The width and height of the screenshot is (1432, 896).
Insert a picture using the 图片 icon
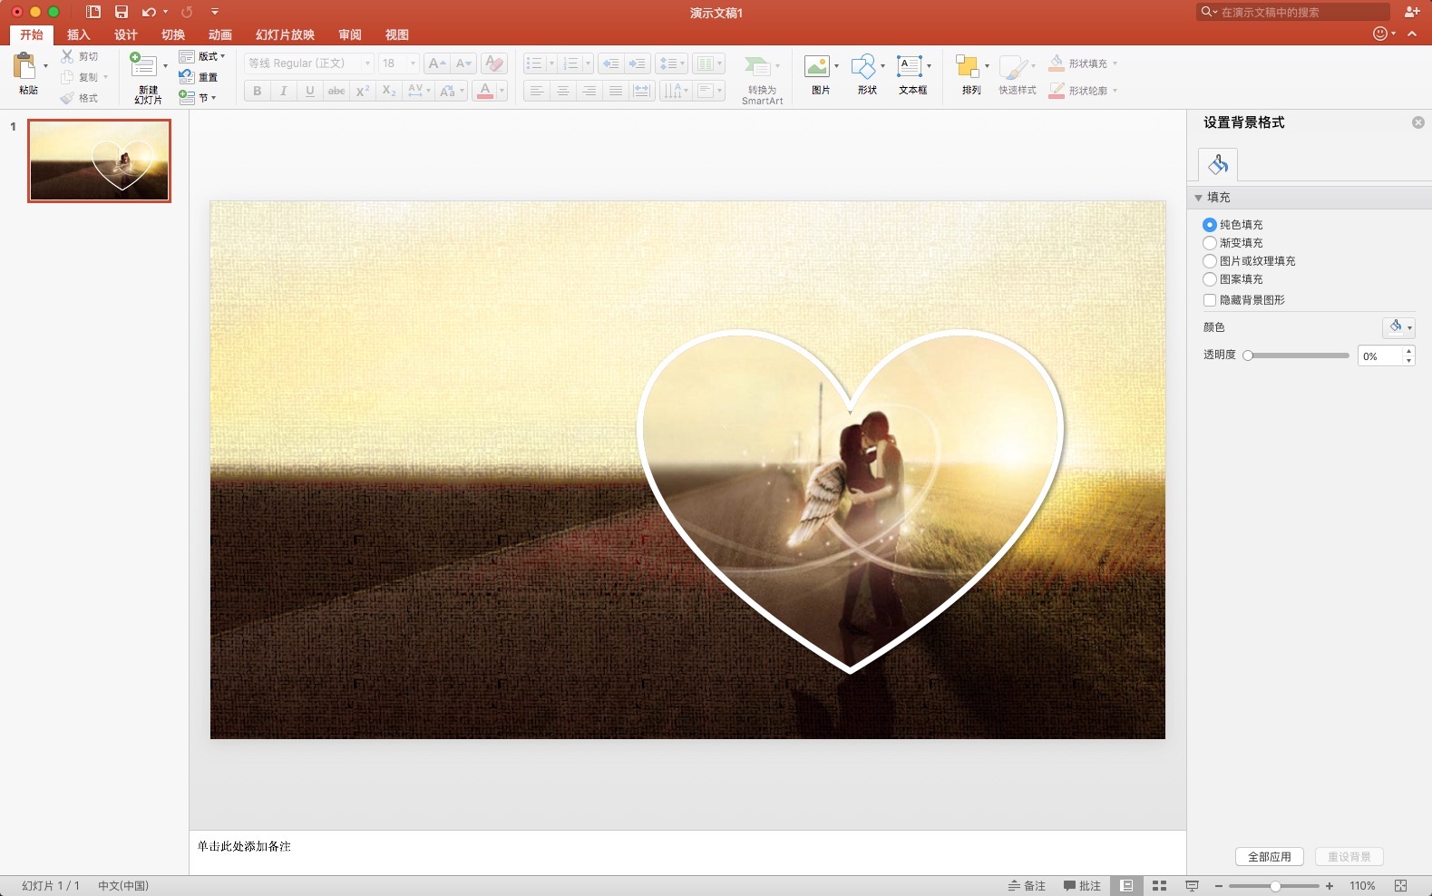[816, 66]
